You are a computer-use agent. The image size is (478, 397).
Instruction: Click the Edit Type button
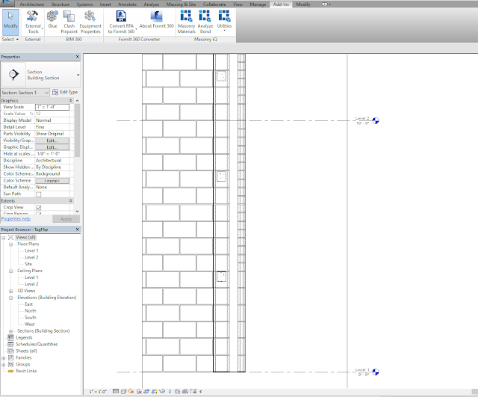[65, 92]
